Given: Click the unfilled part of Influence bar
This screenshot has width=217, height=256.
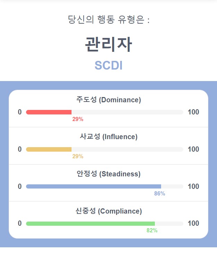Looking at the screenshot, I should pyautogui.click(x=127, y=149).
